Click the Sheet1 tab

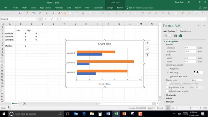(15, 103)
